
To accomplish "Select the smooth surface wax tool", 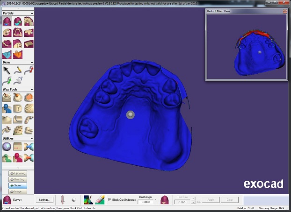I will point(7,120).
